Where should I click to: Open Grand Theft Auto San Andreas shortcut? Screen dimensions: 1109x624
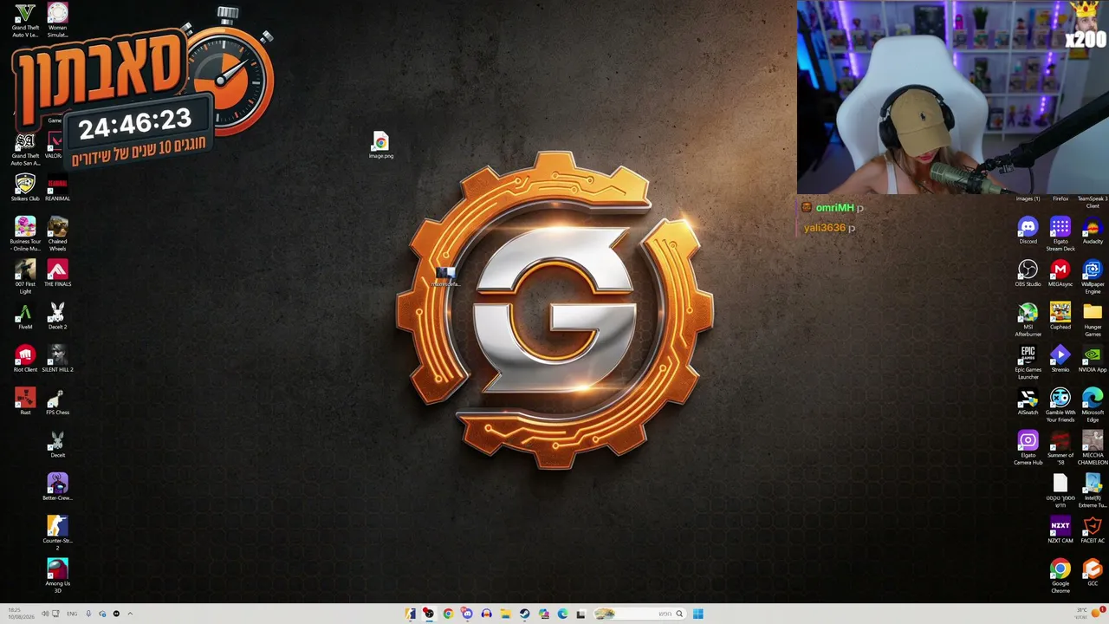25,149
